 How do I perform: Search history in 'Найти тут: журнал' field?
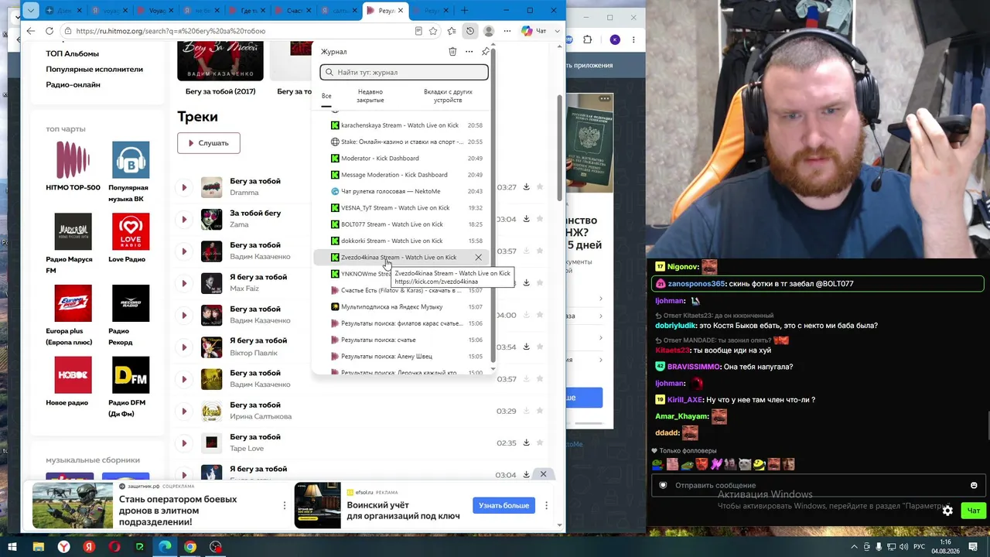(x=405, y=72)
